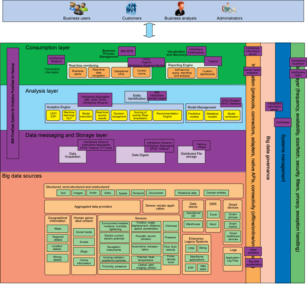
Task: Click the IBM PureData System vertical bar
Action: coord(13,103)
